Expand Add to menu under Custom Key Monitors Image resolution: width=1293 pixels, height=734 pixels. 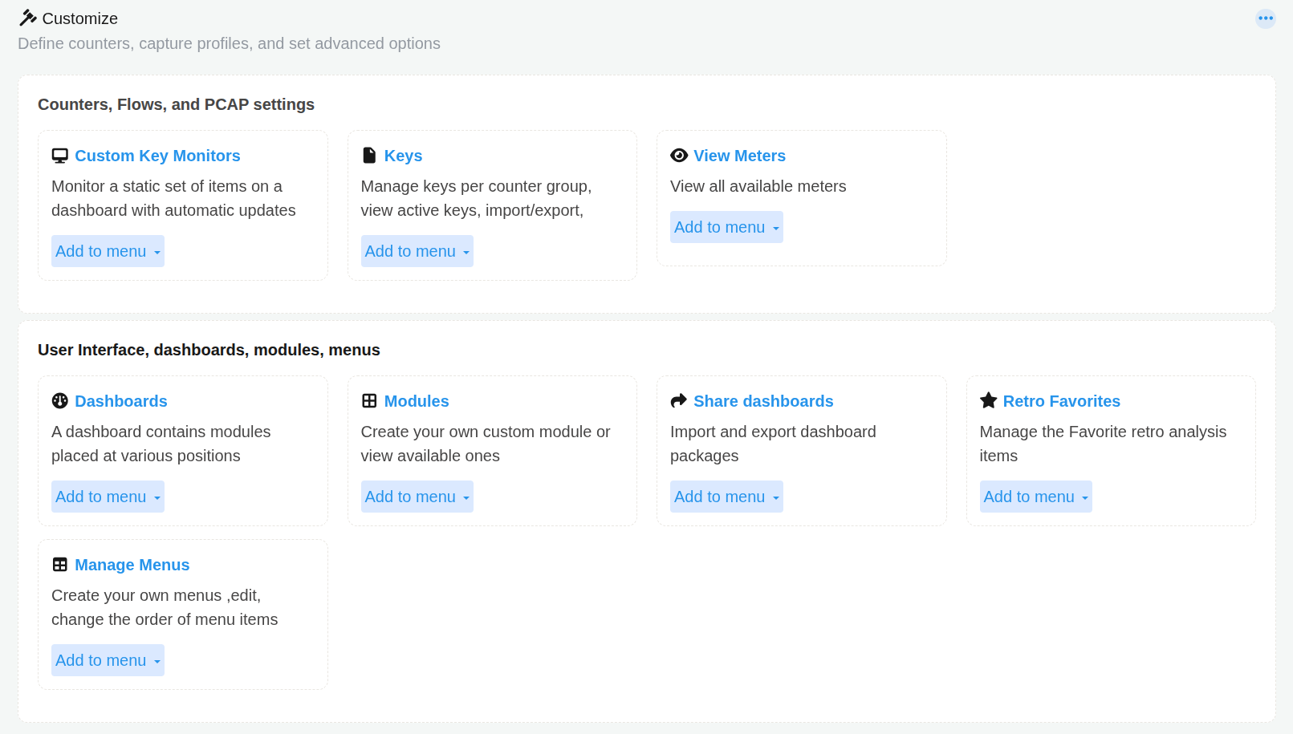click(108, 251)
